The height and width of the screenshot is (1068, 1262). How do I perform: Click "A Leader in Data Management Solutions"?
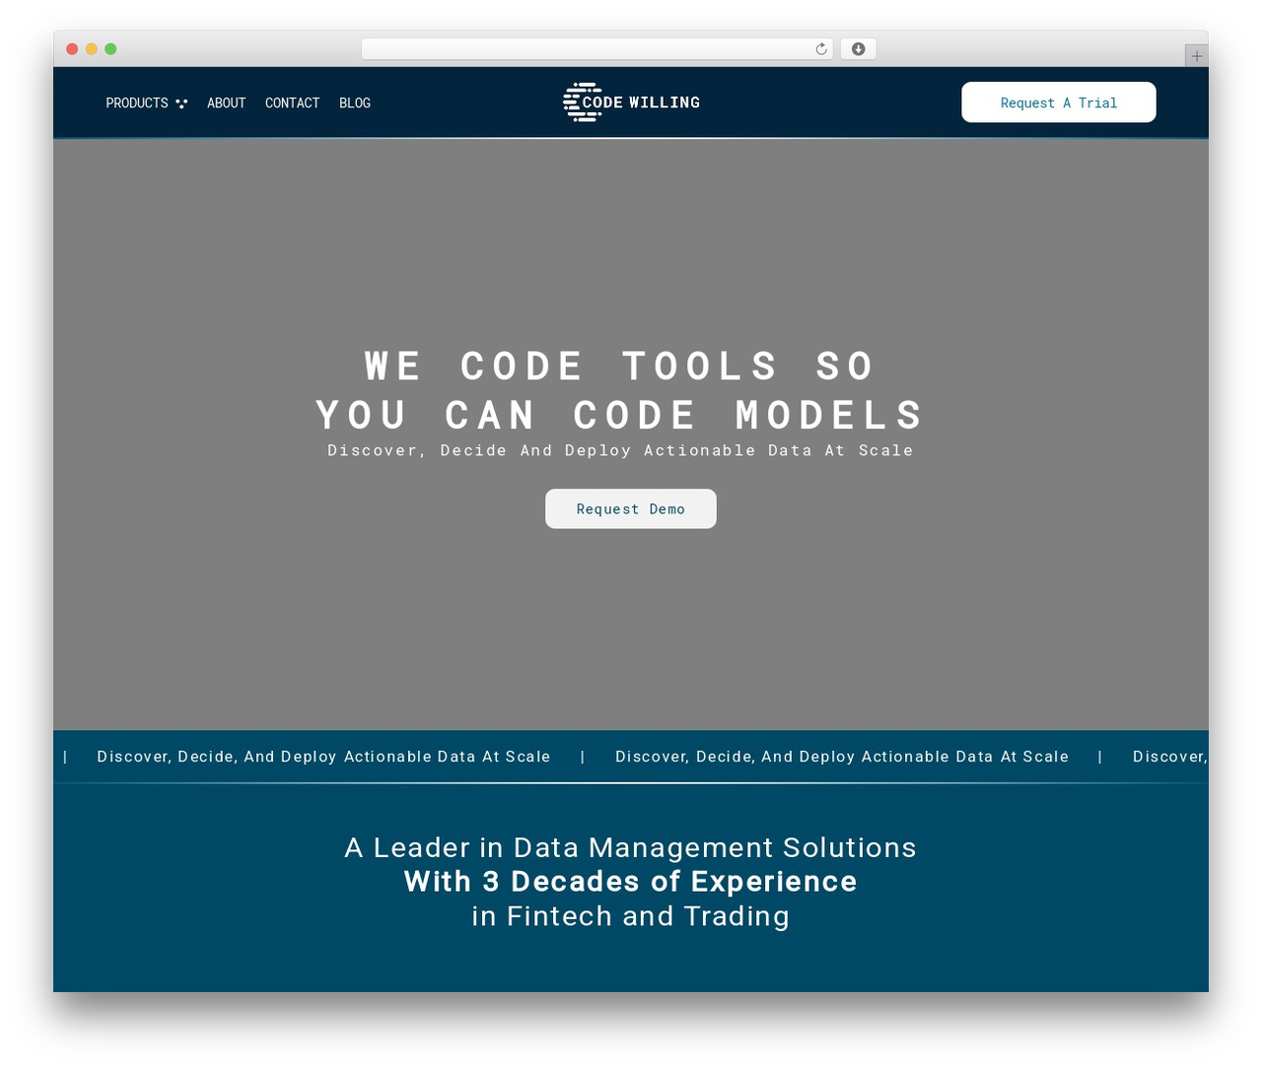(631, 847)
